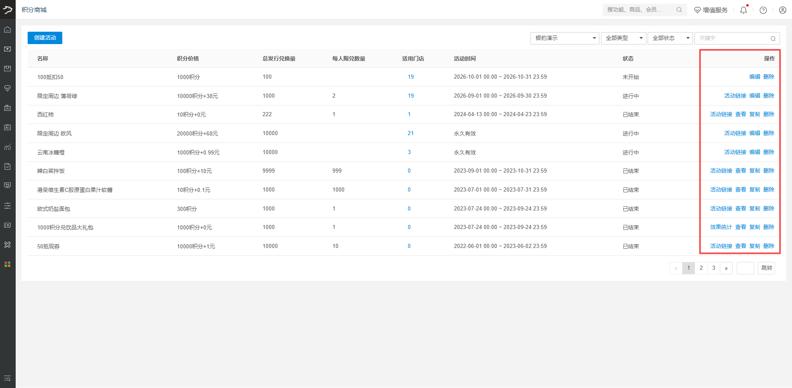Viewport: 792px width, 388px height.
Task: Open the home icon in sidebar
Action: pyautogui.click(x=7, y=30)
